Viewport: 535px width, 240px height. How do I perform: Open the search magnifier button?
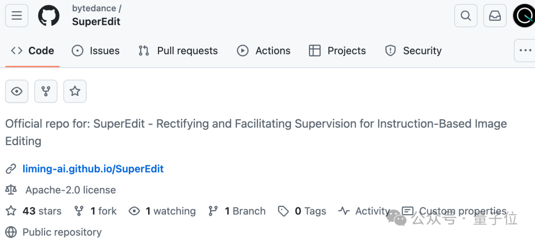(x=466, y=16)
